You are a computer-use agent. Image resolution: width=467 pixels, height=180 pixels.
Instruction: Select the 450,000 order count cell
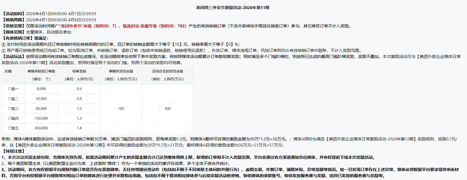point(41,128)
